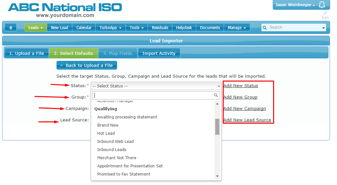The width and height of the screenshot is (337, 185).
Task: Open the notifications bell icon
Action: [x=322, y=5]
